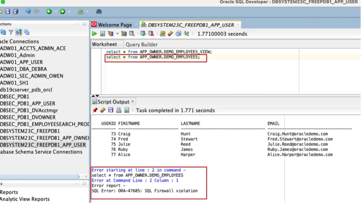Click the Collapse All icon in Connections panel
Screen dimensions: 362x204
click(27, 32)
